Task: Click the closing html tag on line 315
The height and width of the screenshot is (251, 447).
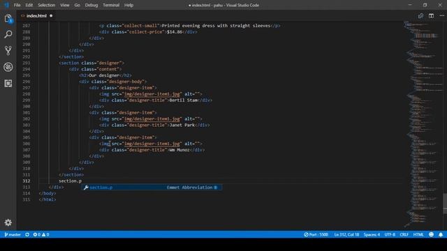Action: 47,199
